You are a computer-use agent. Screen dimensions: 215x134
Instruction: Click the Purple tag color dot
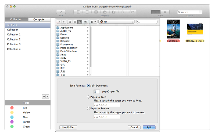12,122
